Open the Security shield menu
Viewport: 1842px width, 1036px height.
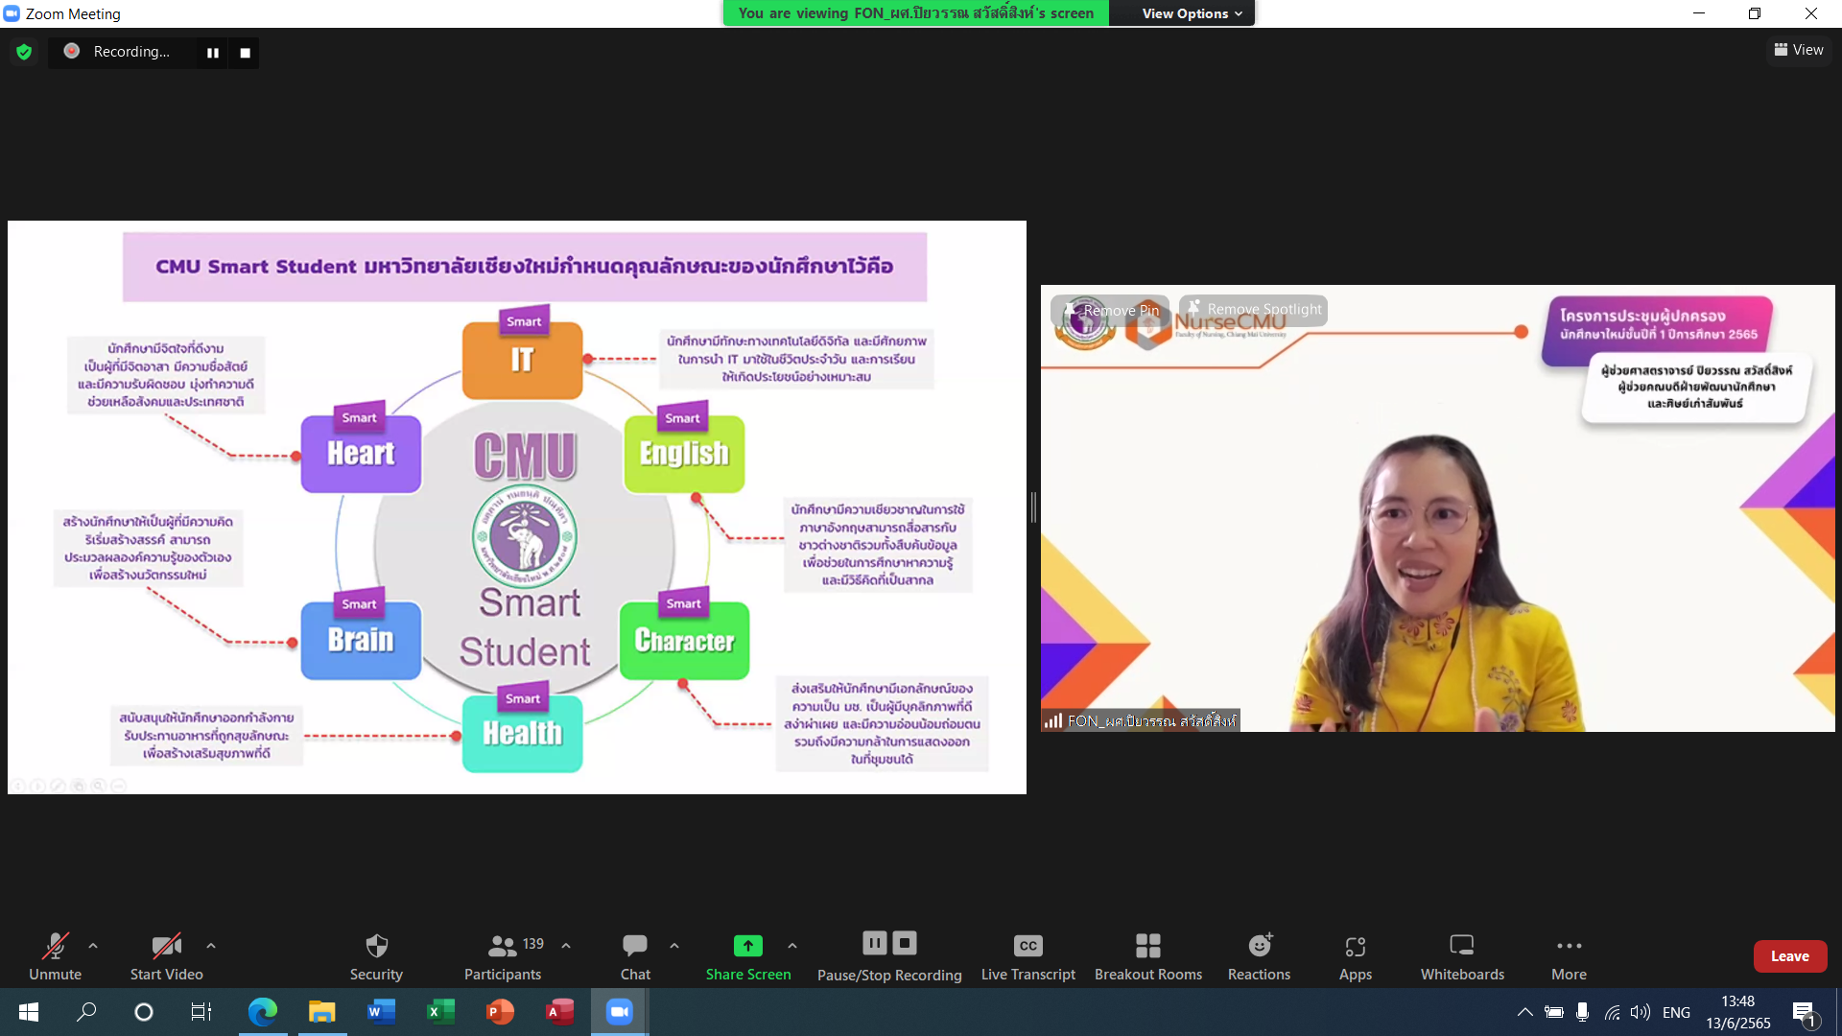click(x=376, y=956)
